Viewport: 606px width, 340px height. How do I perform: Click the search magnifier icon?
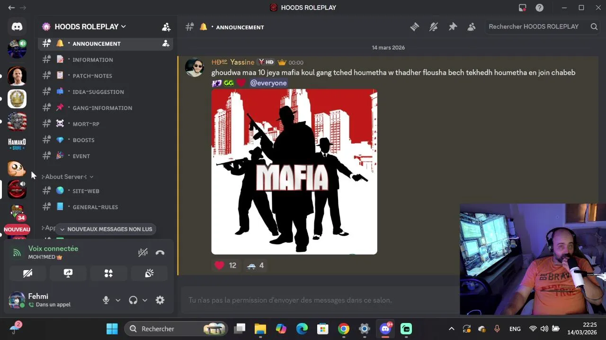point(594,27)
